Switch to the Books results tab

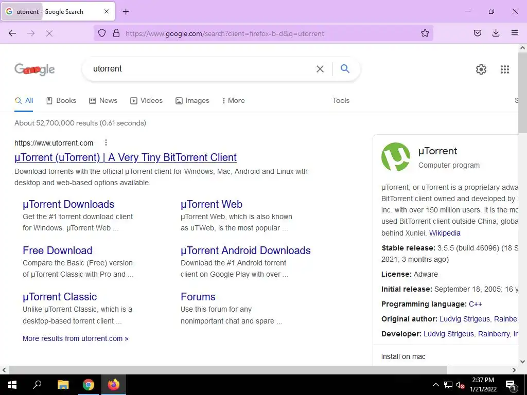(61, 100)
